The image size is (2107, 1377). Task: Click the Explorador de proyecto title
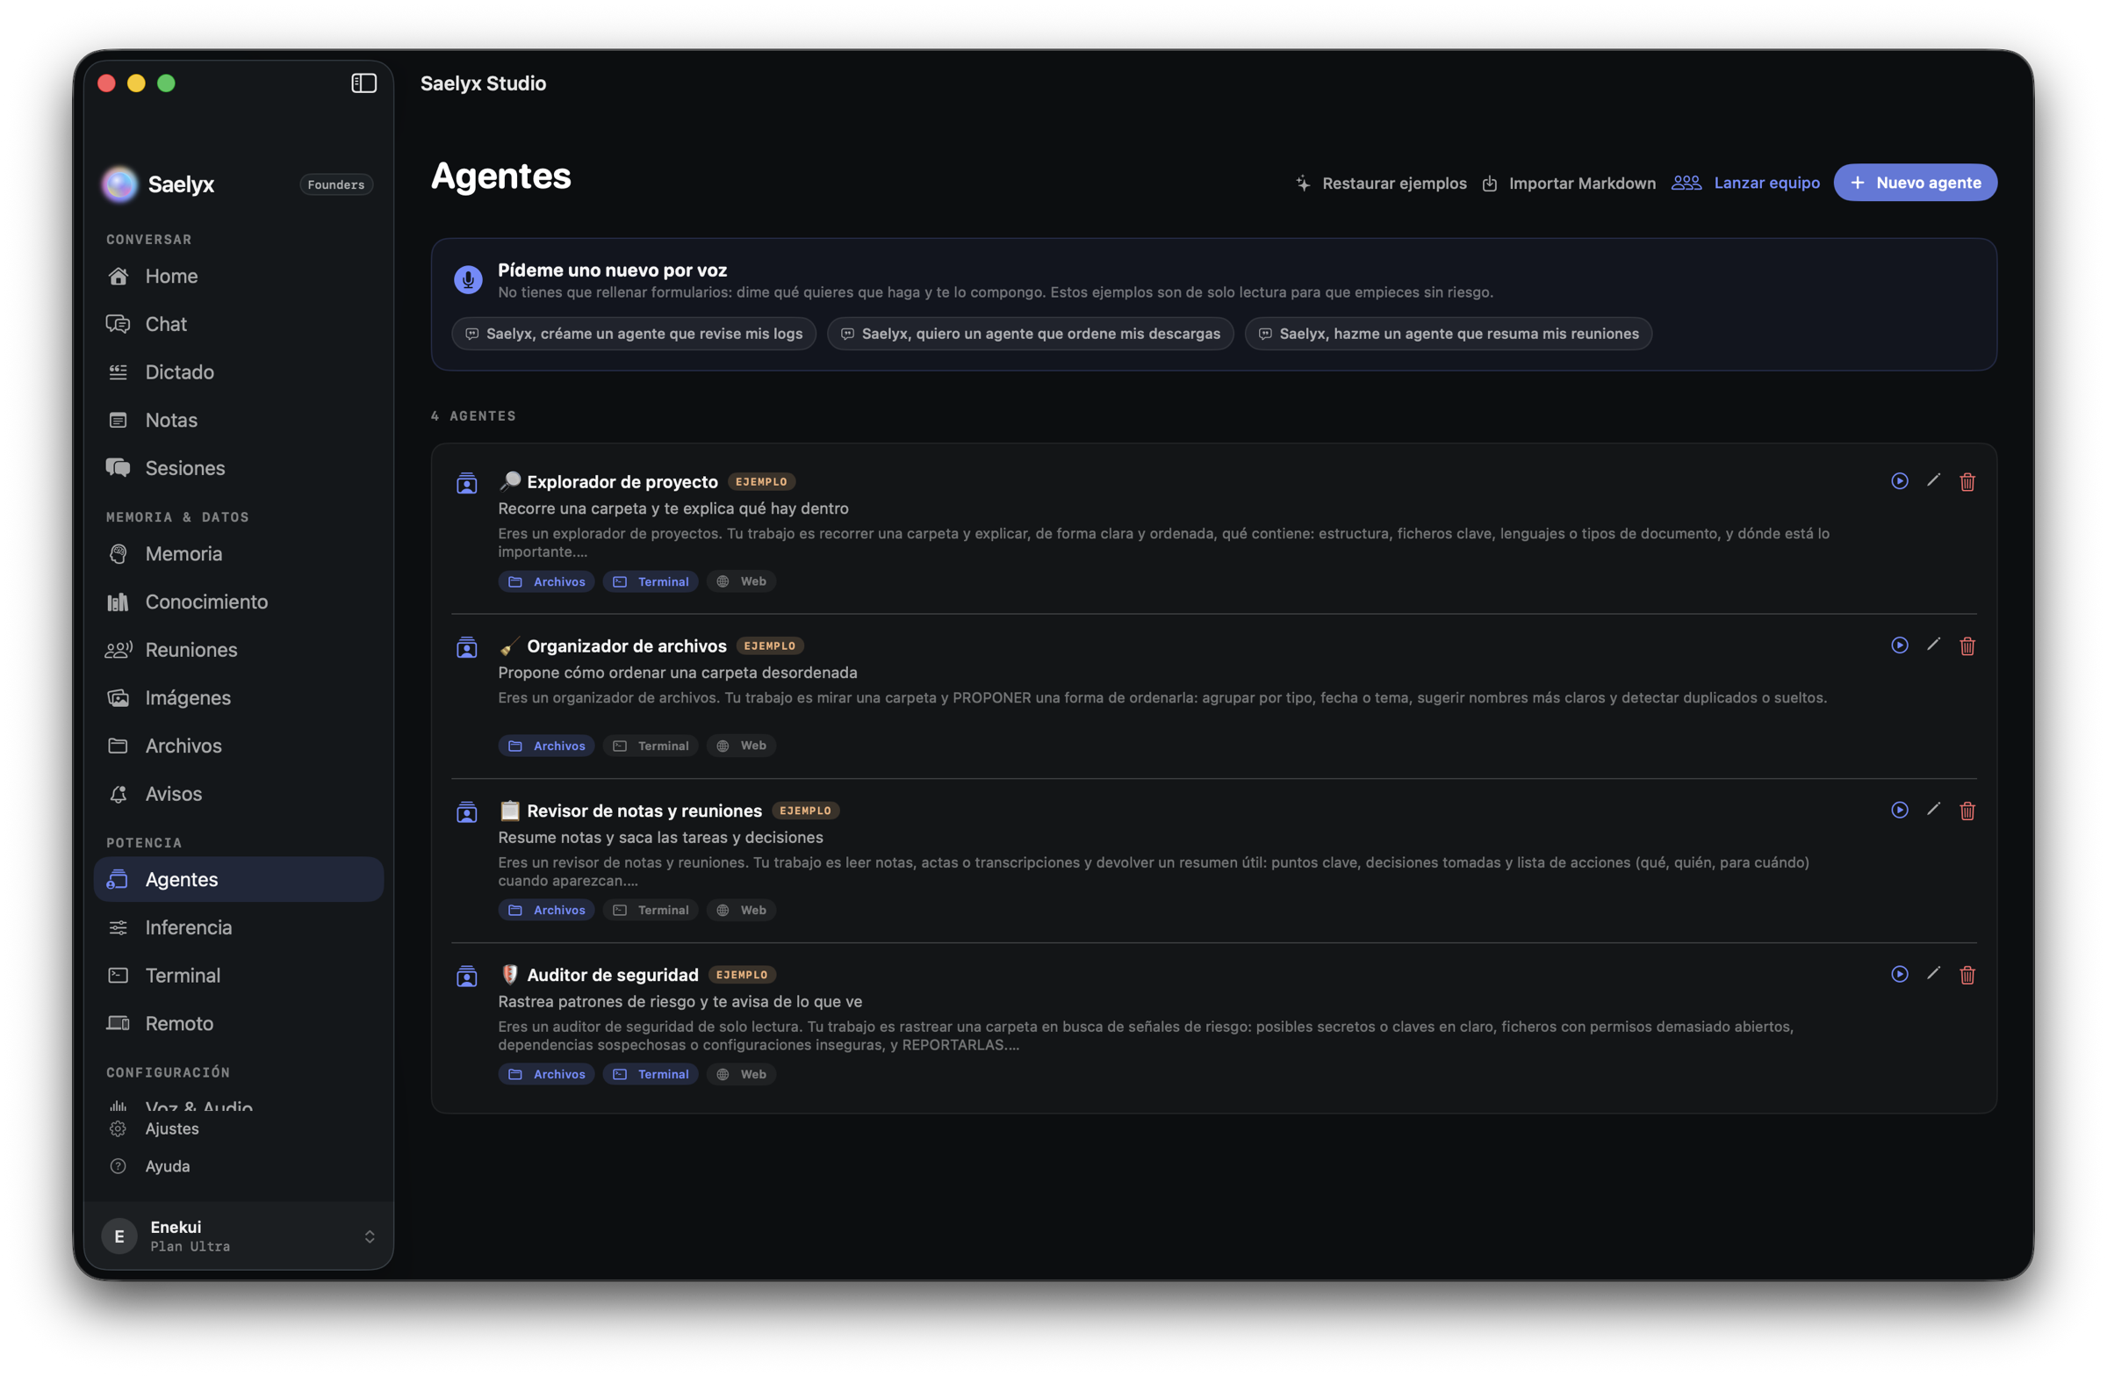point(622,482)
